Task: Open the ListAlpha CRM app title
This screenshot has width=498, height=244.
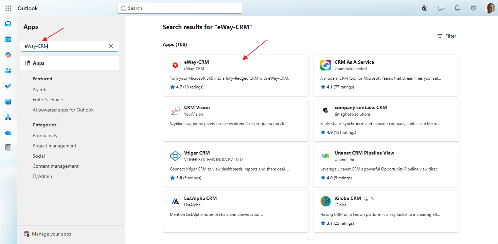Action: [200, 198]
